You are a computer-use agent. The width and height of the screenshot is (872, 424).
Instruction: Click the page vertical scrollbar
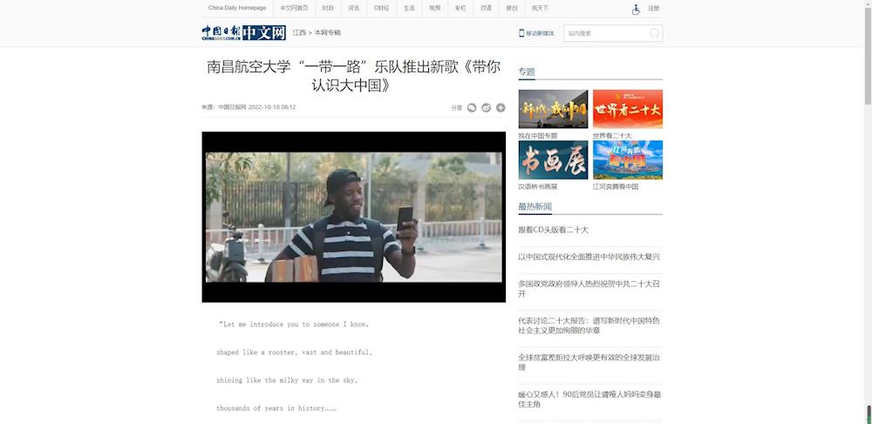[868, 209]
